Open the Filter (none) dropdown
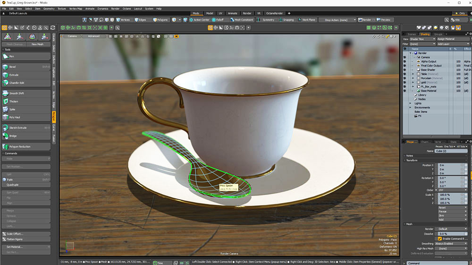 pyautogui.click(x=422, y=44)
